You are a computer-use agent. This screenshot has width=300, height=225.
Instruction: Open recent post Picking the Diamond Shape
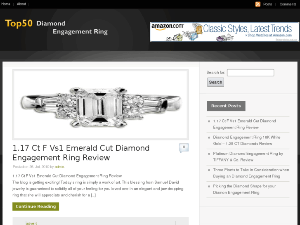[244, 189]
